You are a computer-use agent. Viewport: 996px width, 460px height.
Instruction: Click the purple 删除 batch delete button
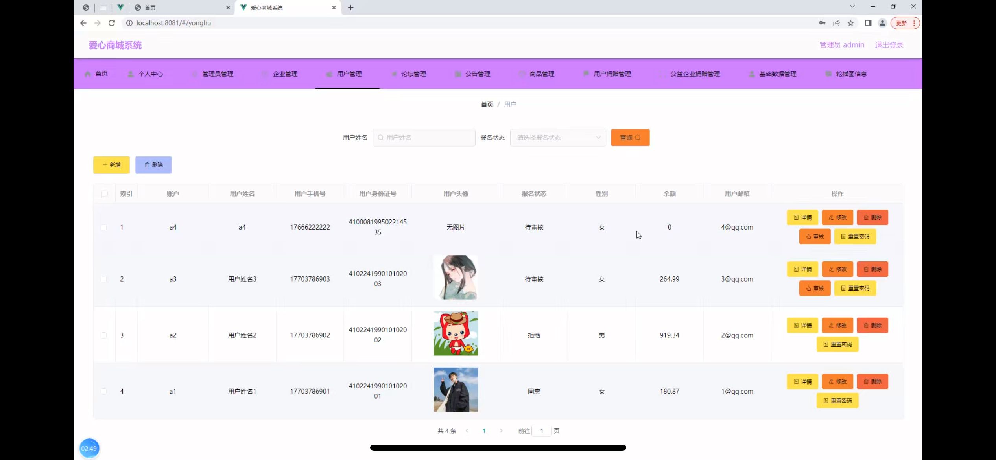153,165
